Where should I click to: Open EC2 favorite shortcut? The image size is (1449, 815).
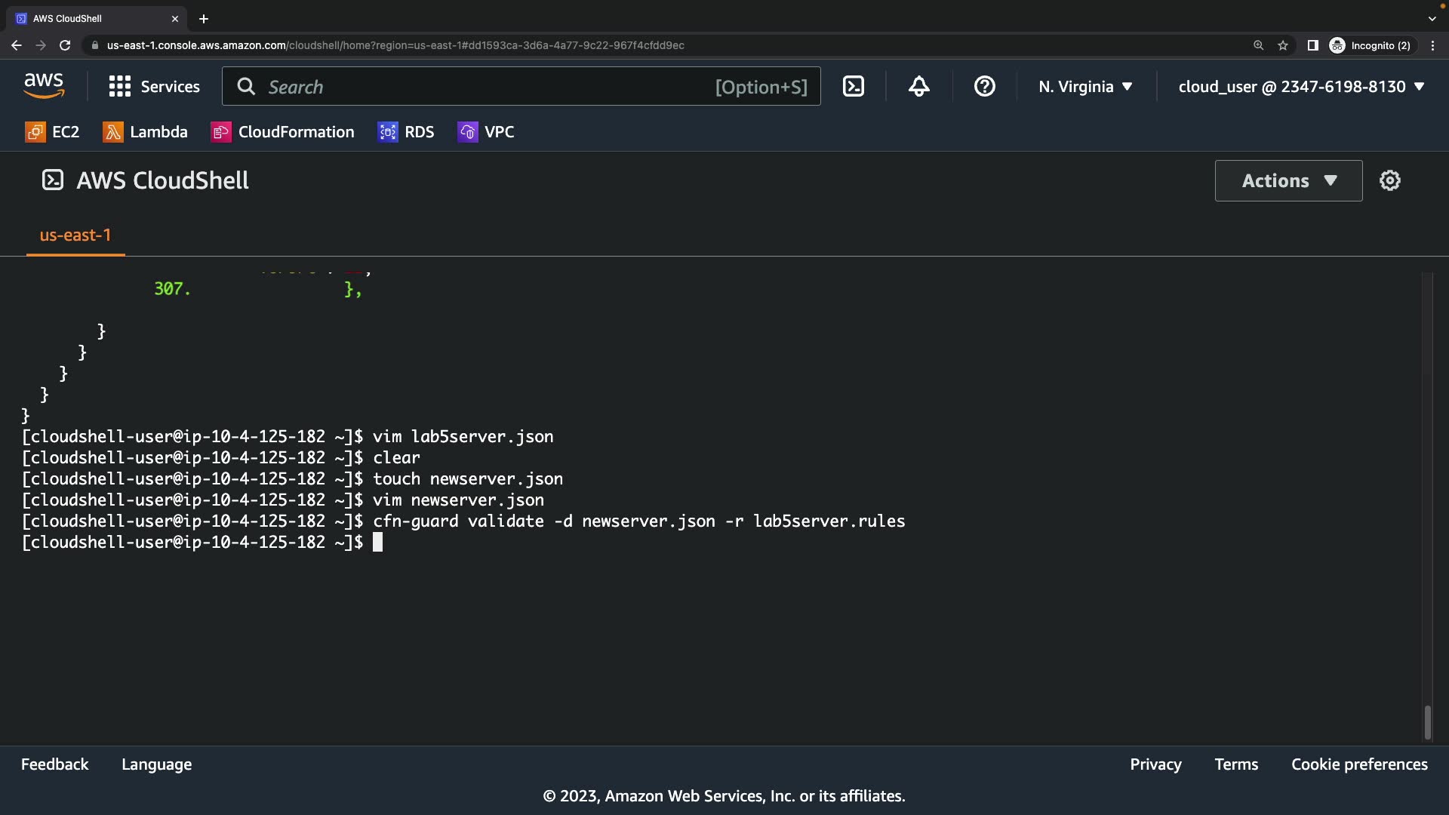52,132
